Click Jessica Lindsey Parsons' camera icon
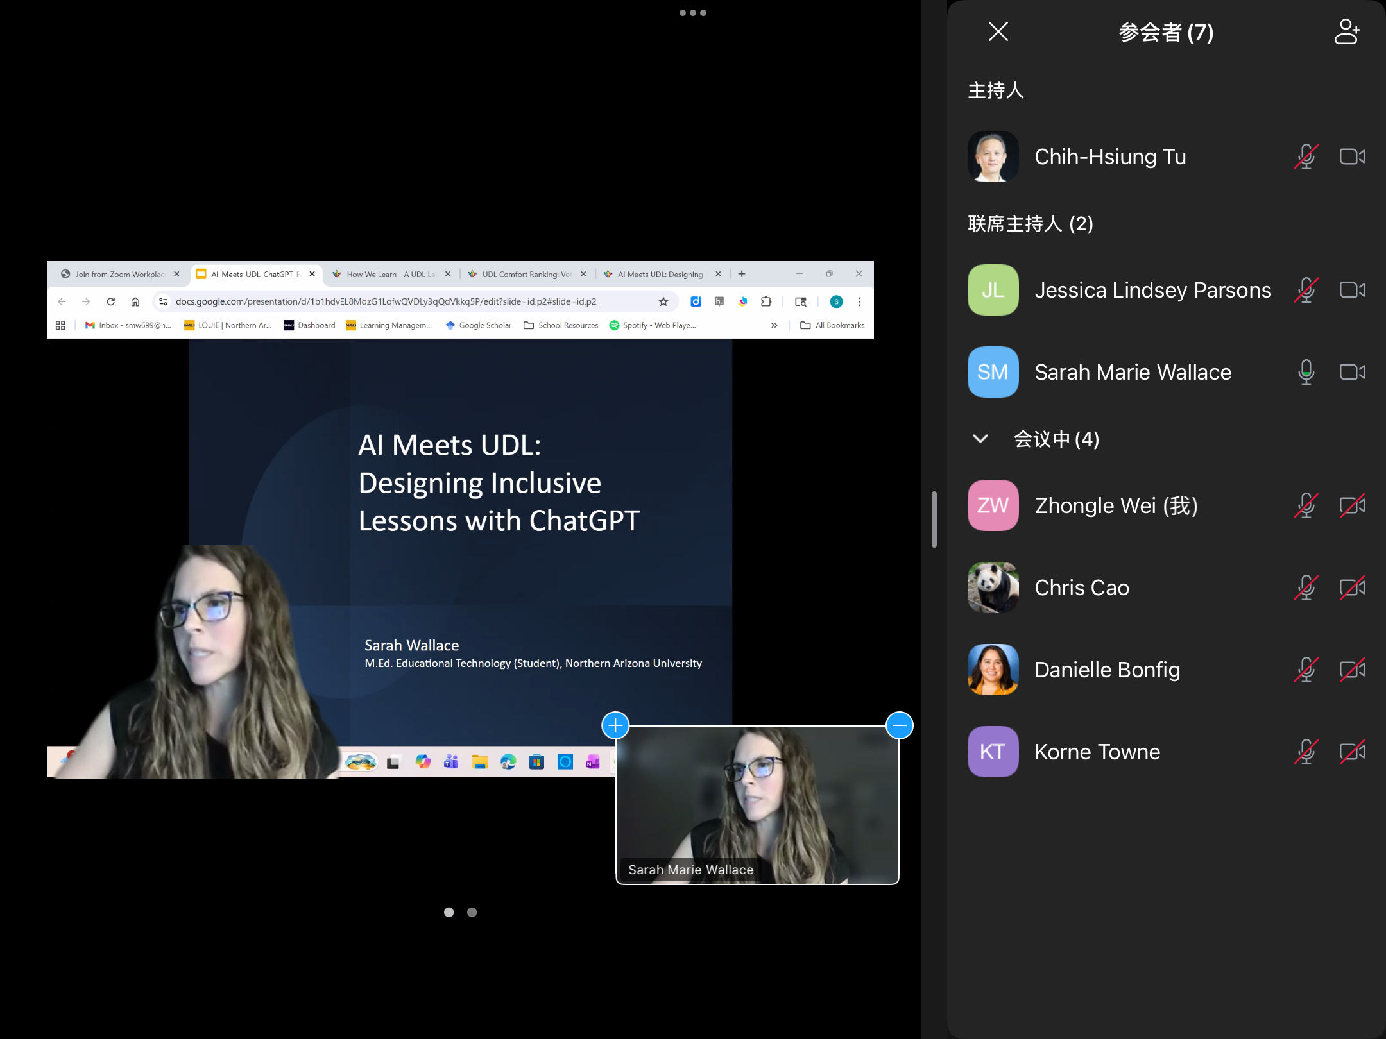 pos(1352,290)
